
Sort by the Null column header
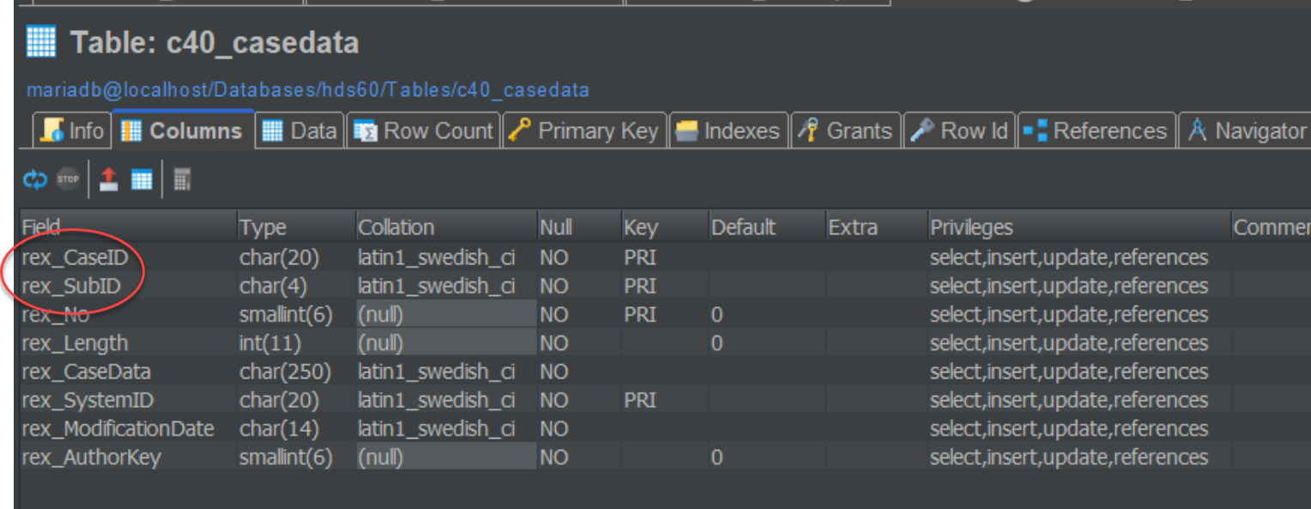[579, 227]
